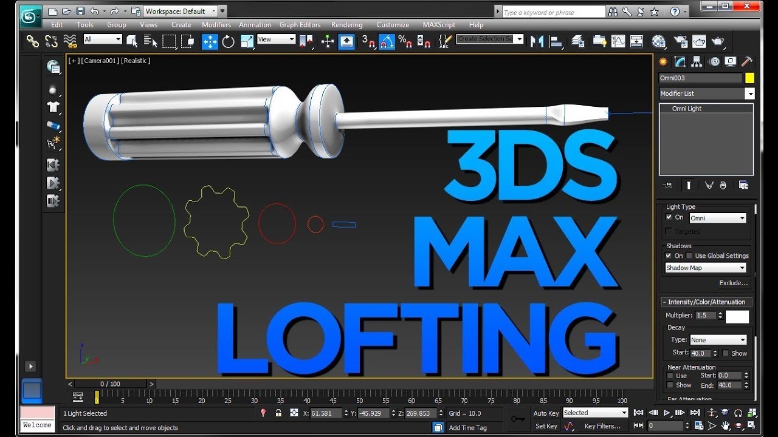Click the Pin Stack icon

pyautogui.click(x=669, y=185)
